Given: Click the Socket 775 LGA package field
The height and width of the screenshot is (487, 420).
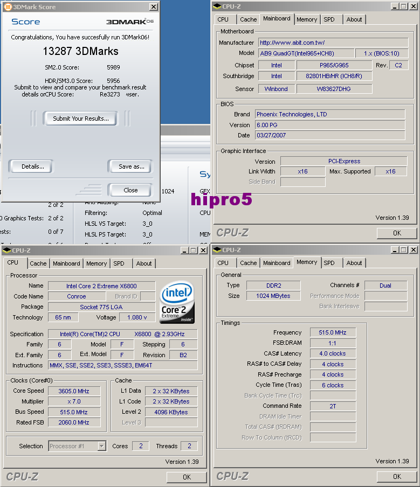Looking at the screenshot, I should (x=102, y=307).
